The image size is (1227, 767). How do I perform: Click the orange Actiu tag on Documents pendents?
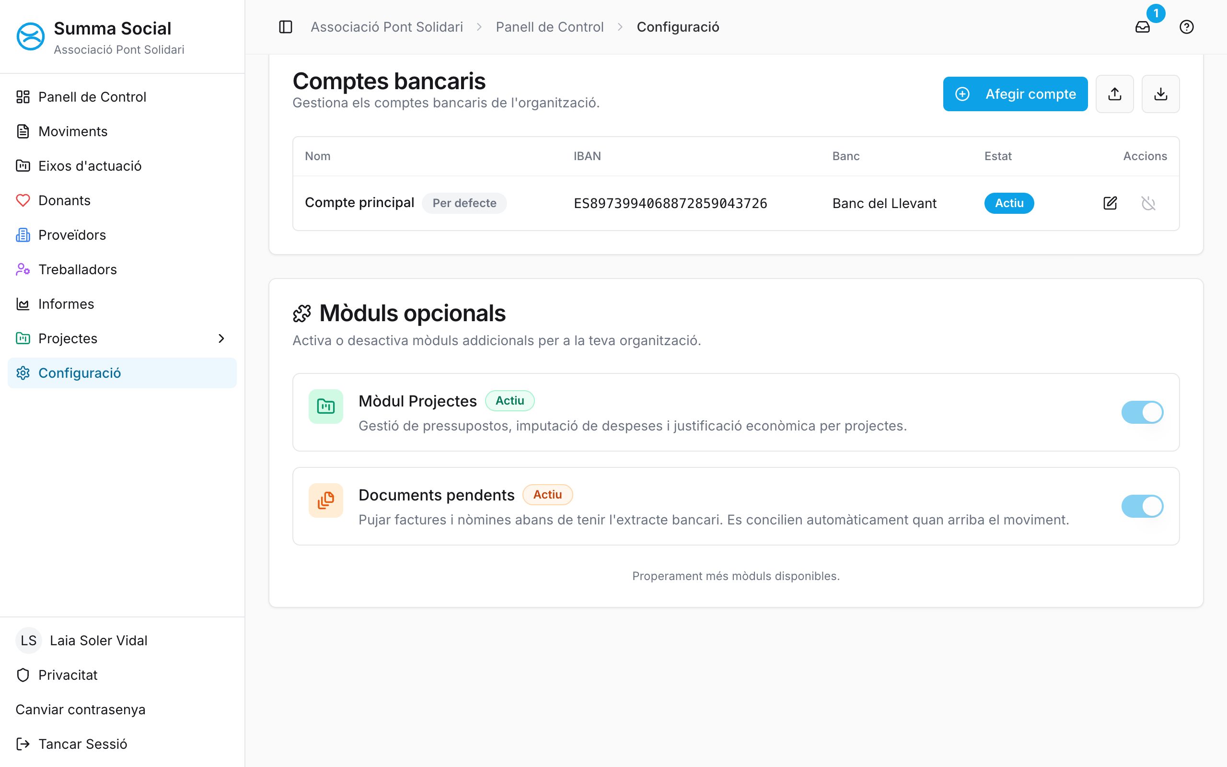(x=547, y=495)
